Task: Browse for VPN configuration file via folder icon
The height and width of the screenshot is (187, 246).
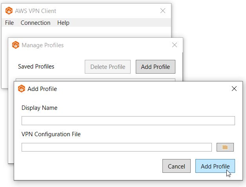Action: [x=225, y=147]
